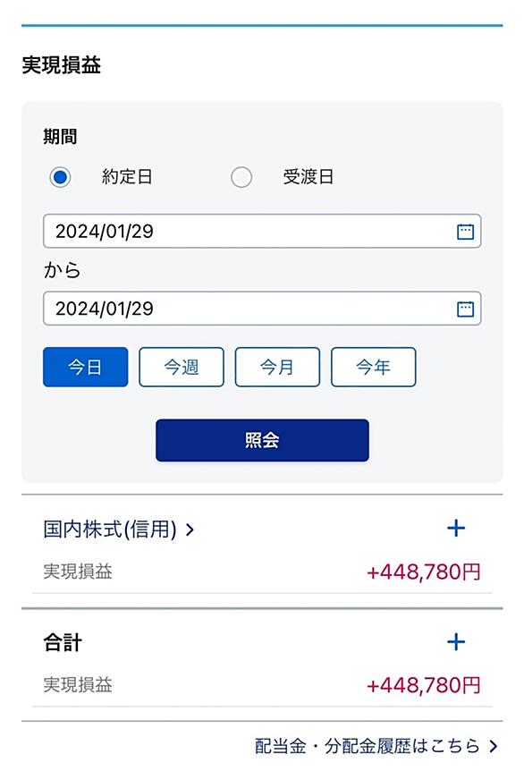The height and width of the screenshot is (771, 524).
Task: Focus the start date input field
Action: coord(262,231)
